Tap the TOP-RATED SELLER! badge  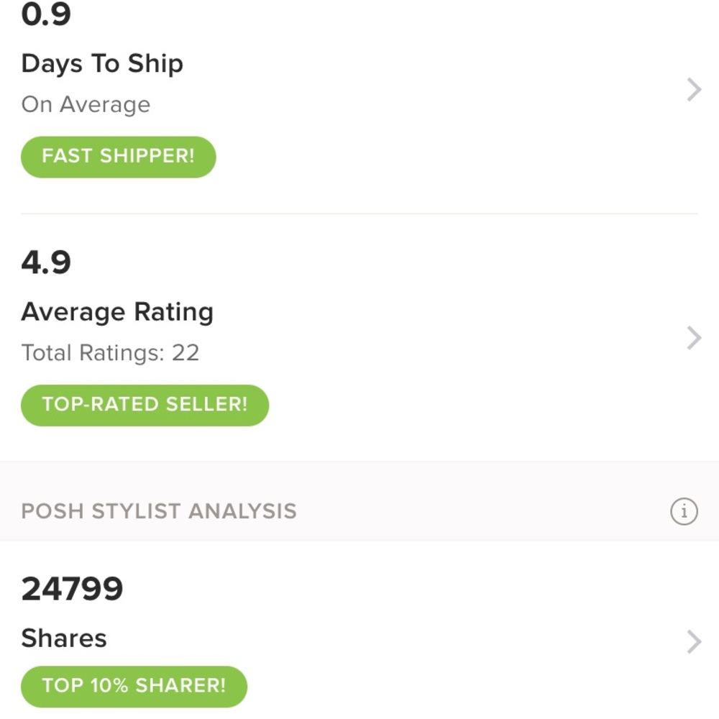coord(145,405)
